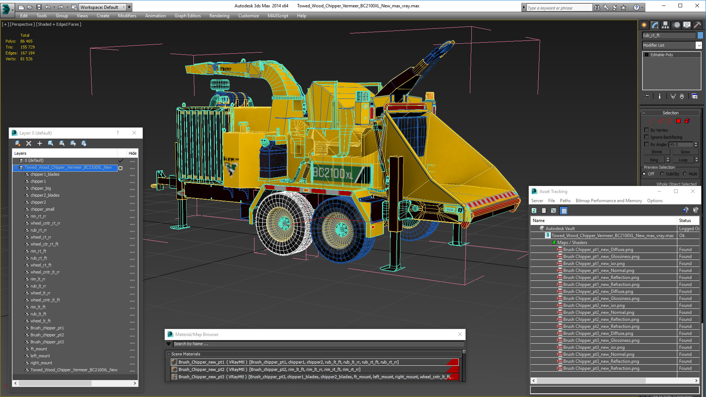This screenshot has width=706, height=397.
Task: Open the Modifiers menu
Action: 127,16
